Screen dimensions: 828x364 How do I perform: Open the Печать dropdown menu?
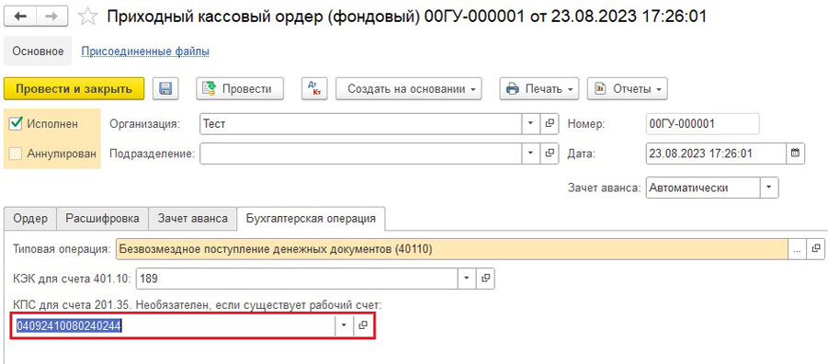pos(539,89)
